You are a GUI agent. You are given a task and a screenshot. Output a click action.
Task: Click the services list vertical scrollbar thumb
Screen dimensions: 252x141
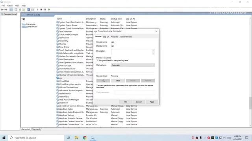(x=250, y=103)
